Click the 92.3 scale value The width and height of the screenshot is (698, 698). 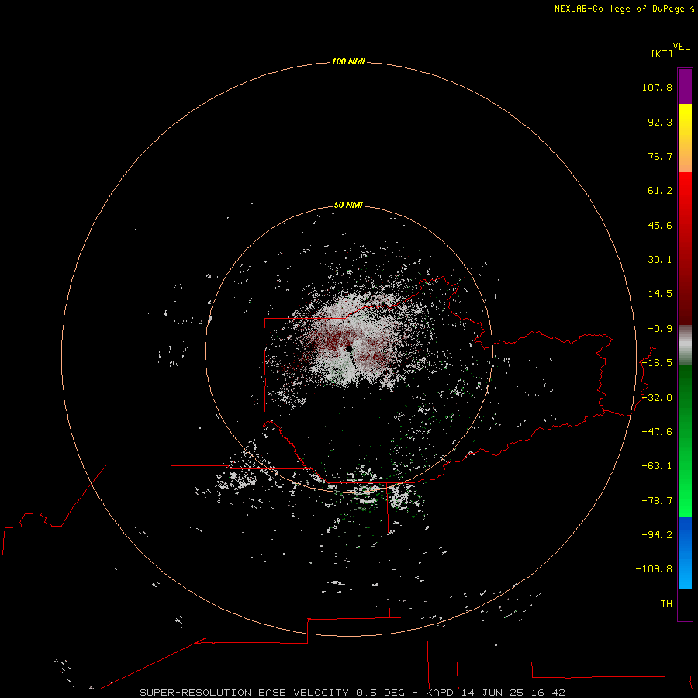click(x=660, y=122)
